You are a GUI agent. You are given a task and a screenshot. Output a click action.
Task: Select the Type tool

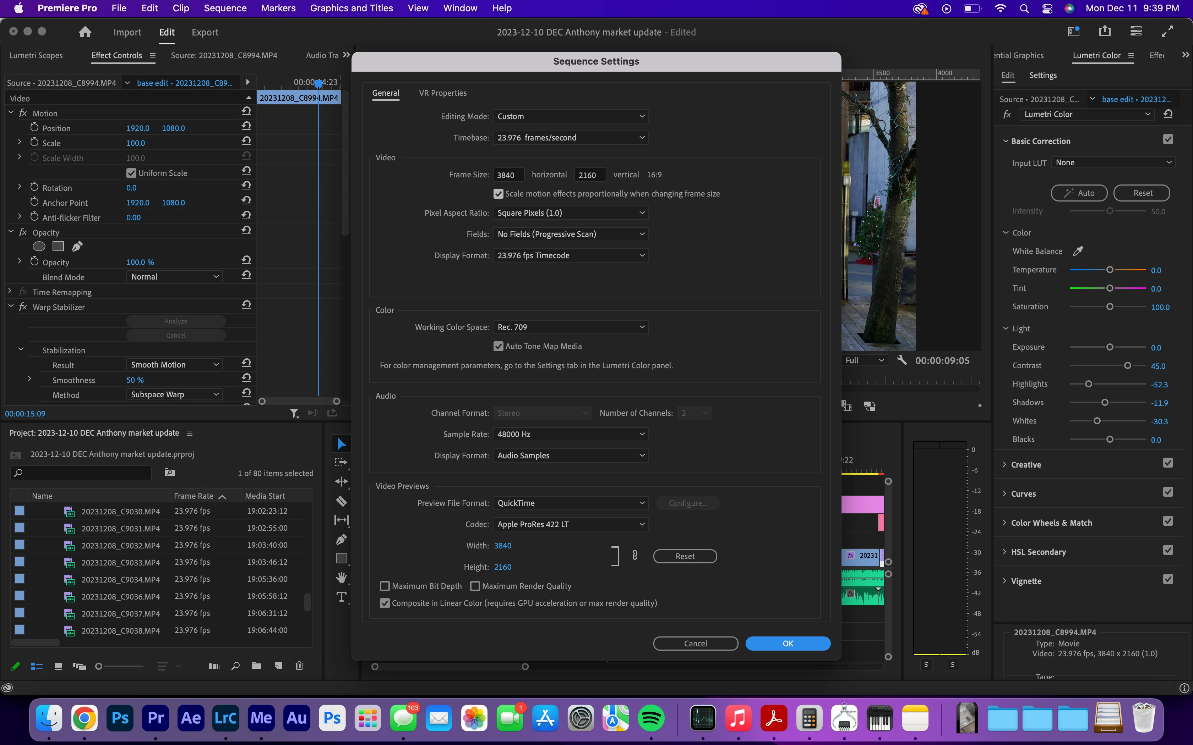click(x=341, y=597)
